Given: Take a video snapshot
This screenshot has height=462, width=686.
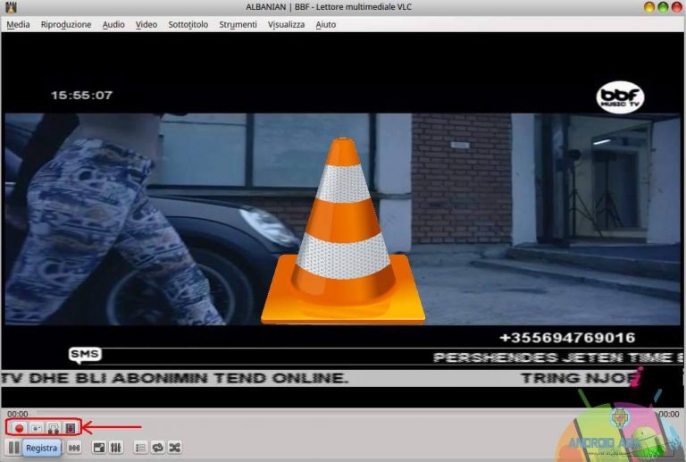Looking at the screenshot, I should [37, 428].
